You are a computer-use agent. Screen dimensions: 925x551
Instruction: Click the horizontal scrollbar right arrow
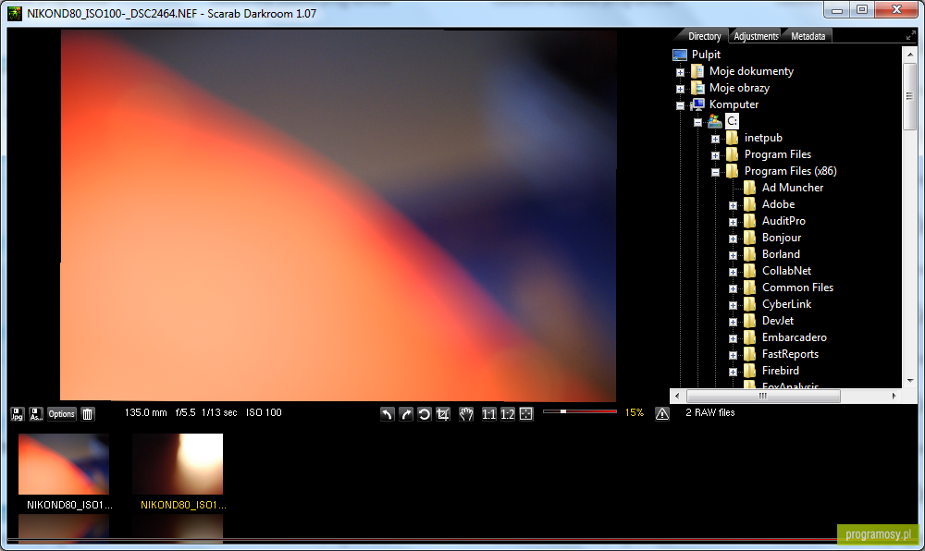pyautogui.click(x=894, y=396)
